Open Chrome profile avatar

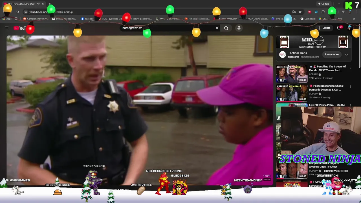pyautogui.click(x=350, y=12)
